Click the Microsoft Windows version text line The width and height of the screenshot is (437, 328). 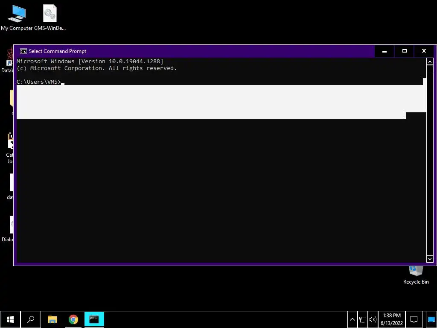point(90,61)
